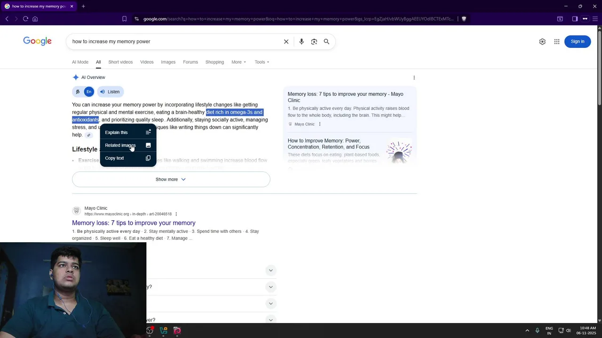
Task: Click the brain thumbnail on How to Improve Memory card
Action: 399,151
